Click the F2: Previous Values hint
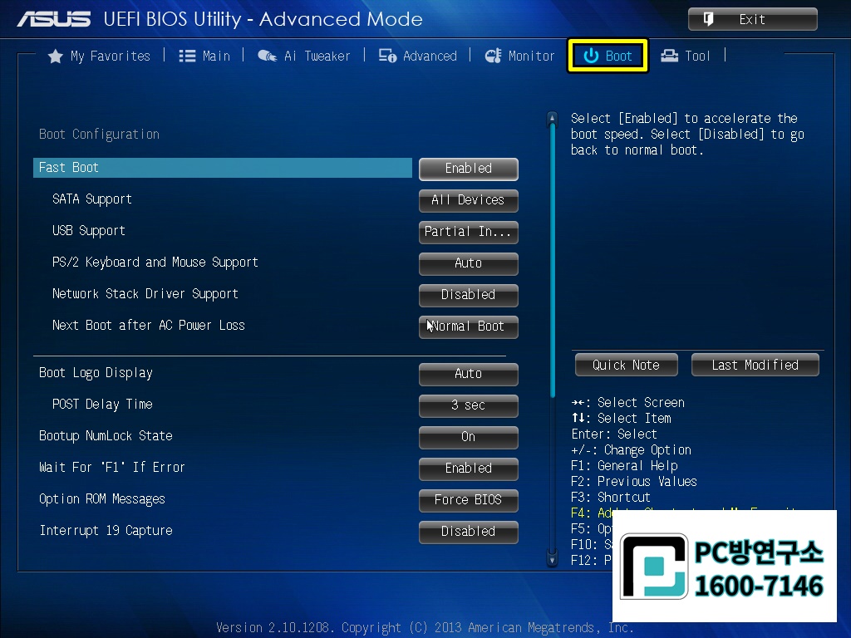This screenshot has width=851, height=638. pyautogui.click(x=634, y=482)
